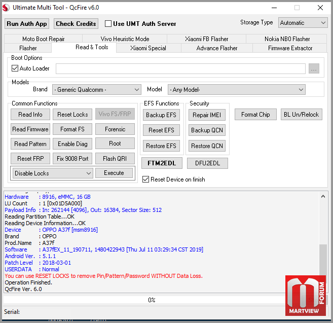Run Backup EFS function
The width and height of the screenshot is (333, 323).
click(x=161, y=115)
